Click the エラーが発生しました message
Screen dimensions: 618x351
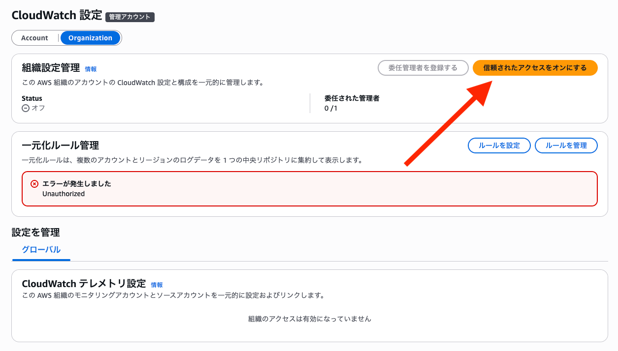pos(77,184)
